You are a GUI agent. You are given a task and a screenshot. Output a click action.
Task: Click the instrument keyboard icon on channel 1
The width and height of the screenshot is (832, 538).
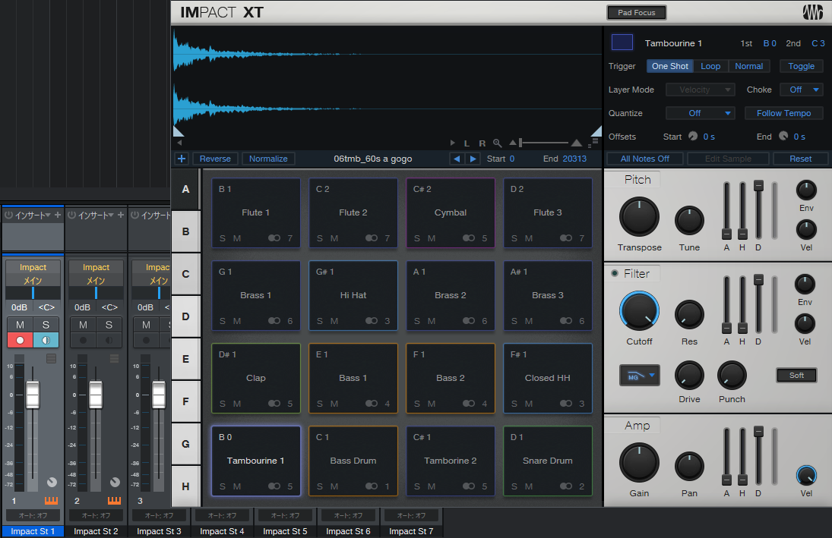coord(51,500)
